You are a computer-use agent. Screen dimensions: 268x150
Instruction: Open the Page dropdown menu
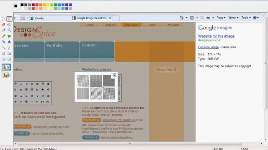pos(221,17)
